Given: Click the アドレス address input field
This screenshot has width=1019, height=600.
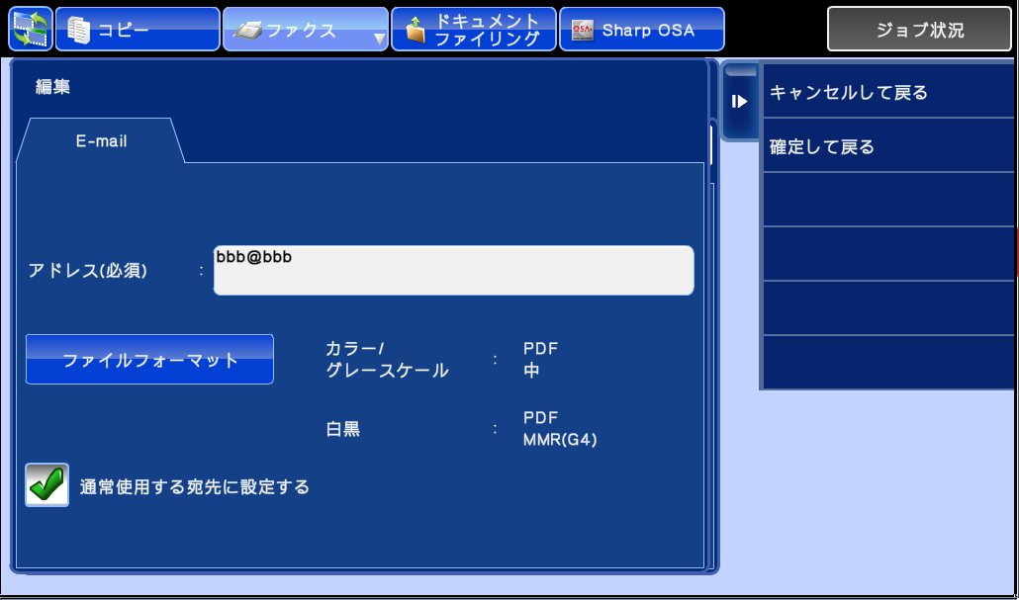Looking at the screenshot, I should click(453, 271).
